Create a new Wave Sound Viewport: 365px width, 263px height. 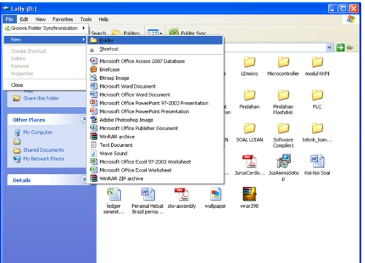[x=155, y=154]
